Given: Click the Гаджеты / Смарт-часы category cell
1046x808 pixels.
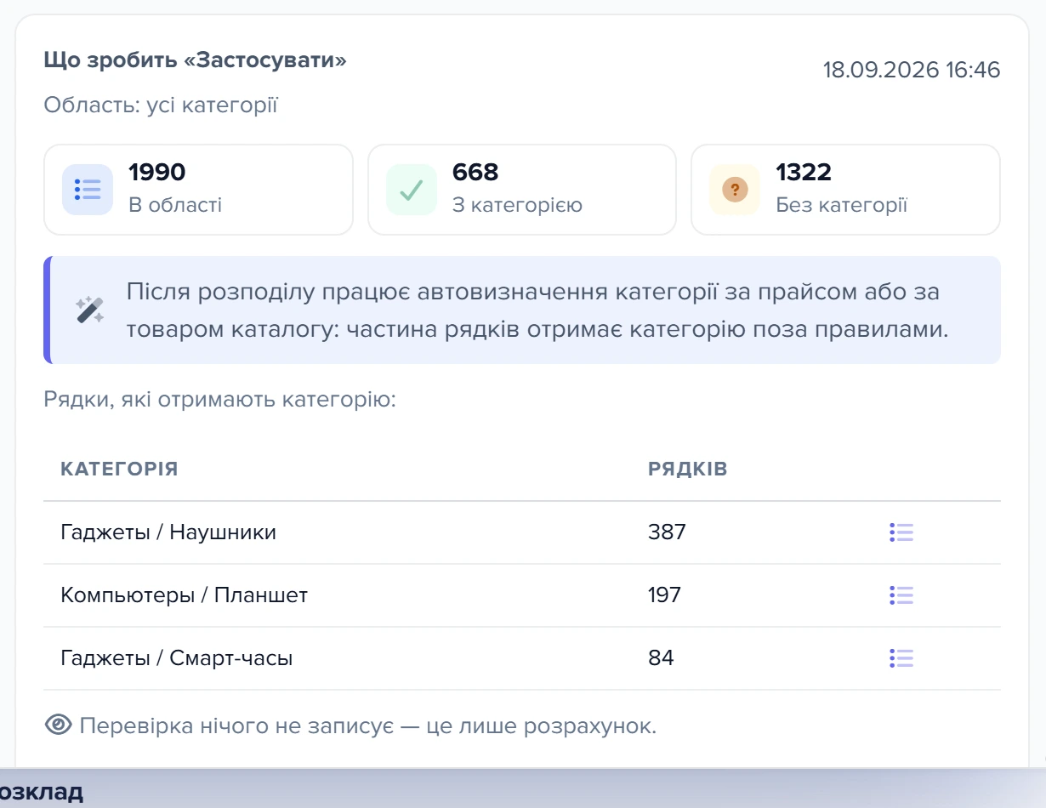Looking at the screenshot, I should tap(177, 658).
